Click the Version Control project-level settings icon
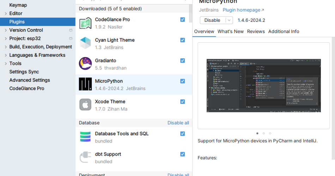The width and height of the screenshot is (335, 176). [71, 30]
